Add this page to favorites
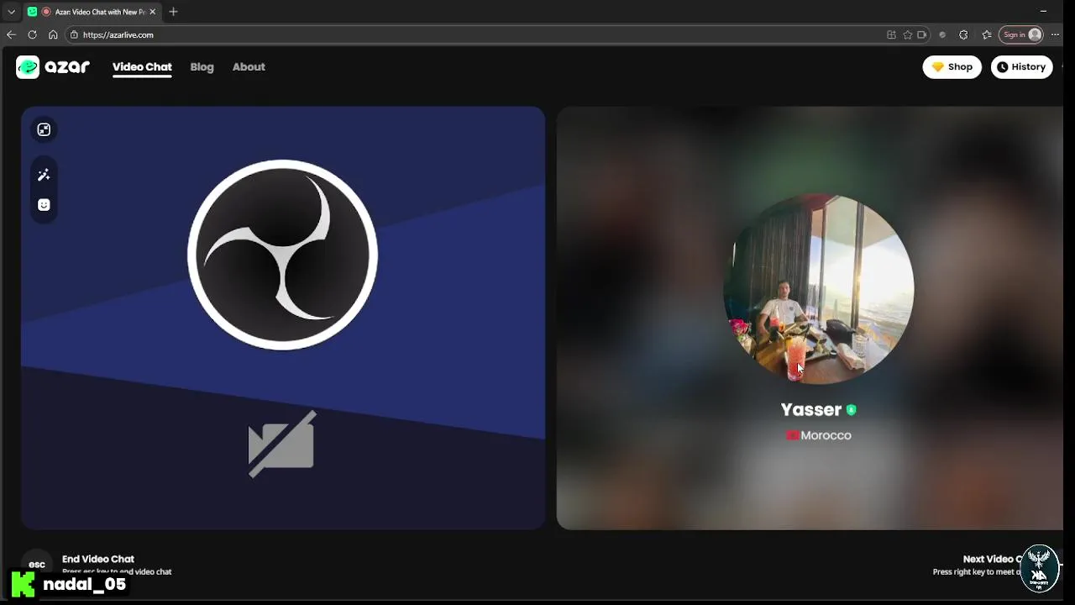1075x605 pixels. [x=907, y=34]
